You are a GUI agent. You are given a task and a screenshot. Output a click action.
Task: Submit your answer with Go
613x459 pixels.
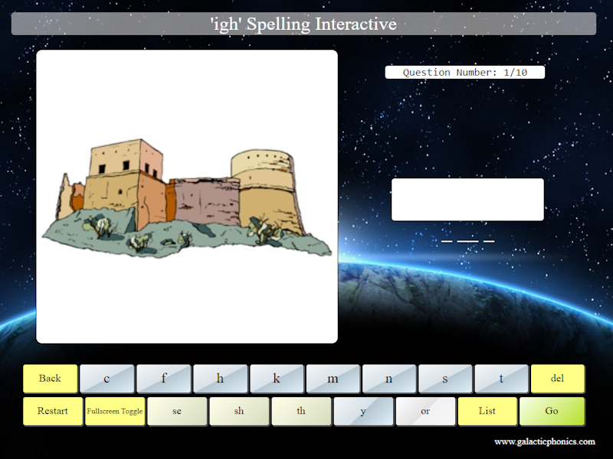coord(552,412)
